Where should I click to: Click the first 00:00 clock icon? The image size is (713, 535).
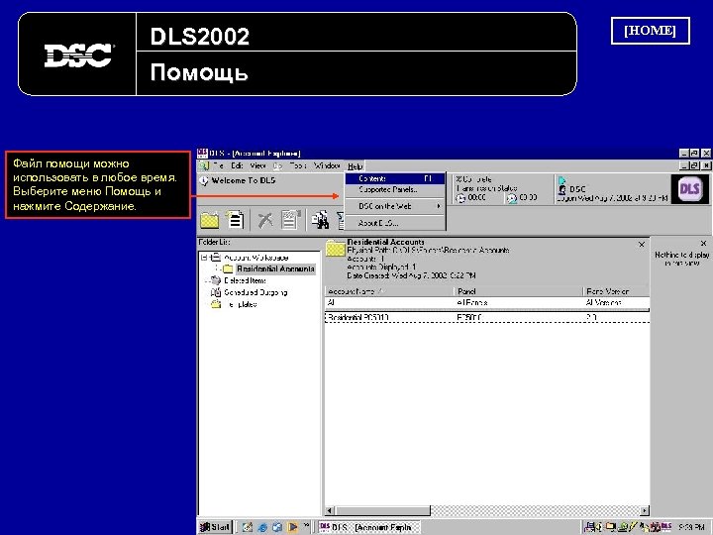(461, 198)
